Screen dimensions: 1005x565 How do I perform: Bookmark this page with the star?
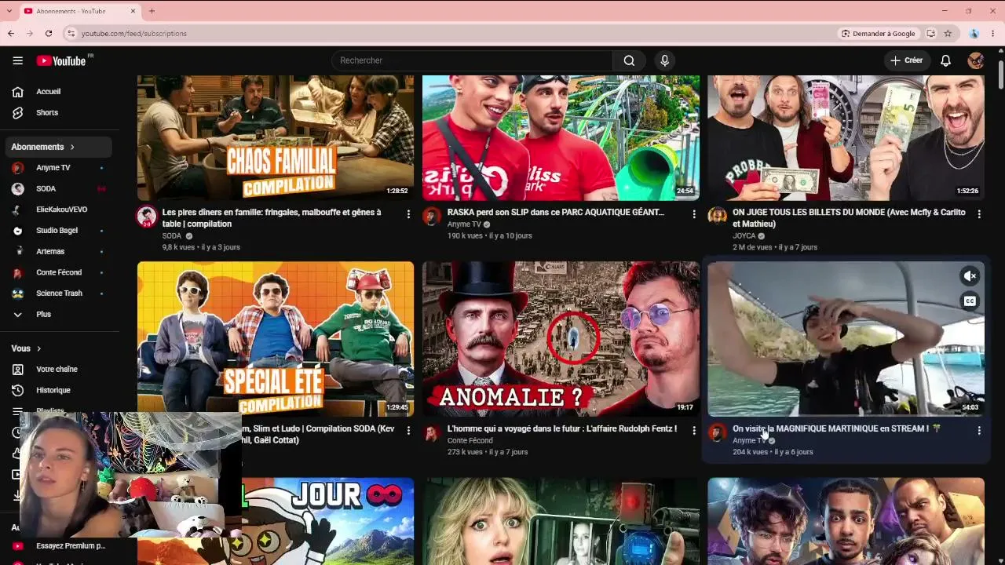coord(948,34)
